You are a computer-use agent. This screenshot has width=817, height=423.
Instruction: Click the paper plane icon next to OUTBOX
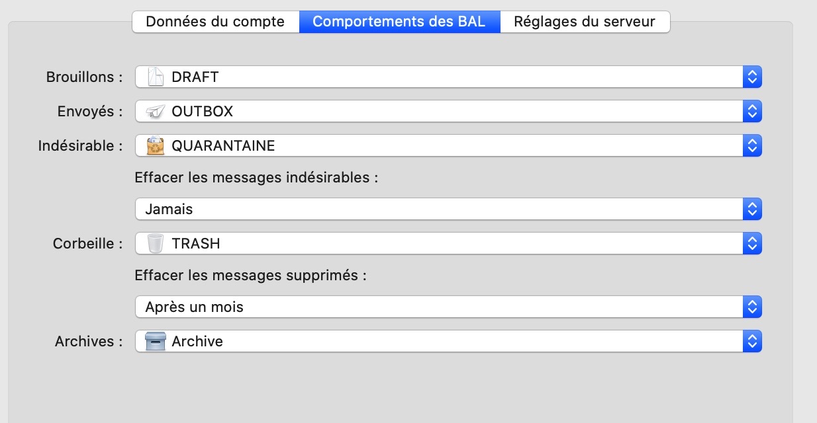pos(155,111)
